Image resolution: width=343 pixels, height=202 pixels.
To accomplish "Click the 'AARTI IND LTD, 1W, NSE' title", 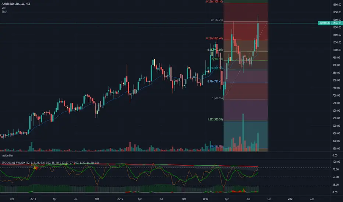I will [x=16, y=4].
